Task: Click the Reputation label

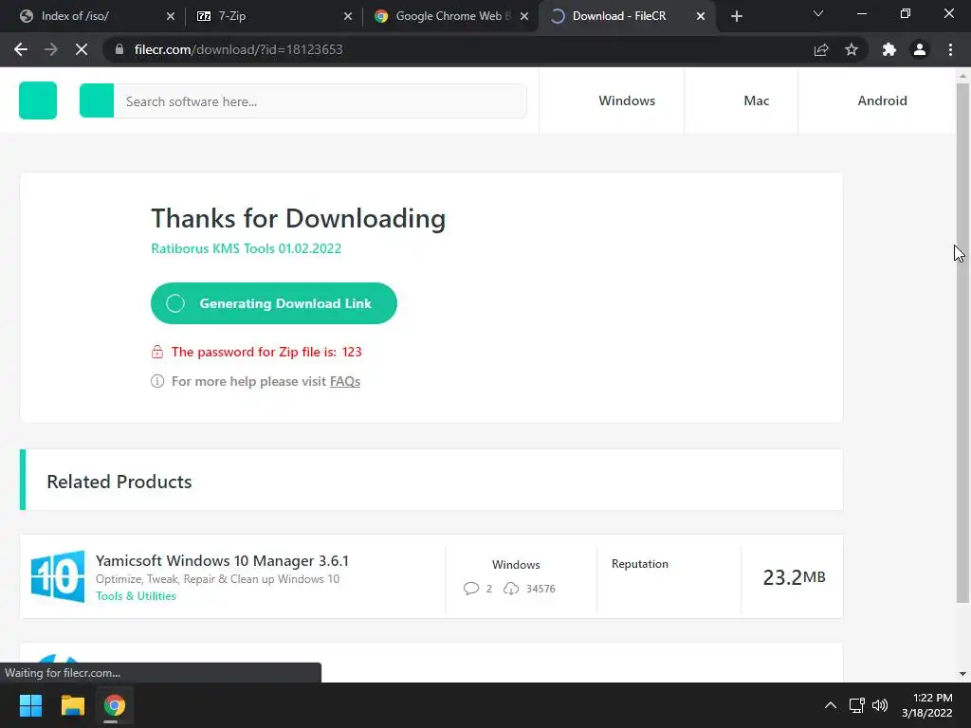Action: [640, 564]
